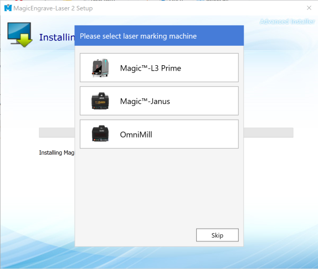Image resolution: width=318 pixels, height=269 pixels.
Task: Open the Advanced Installer watermark link
Action: point(287,22)
